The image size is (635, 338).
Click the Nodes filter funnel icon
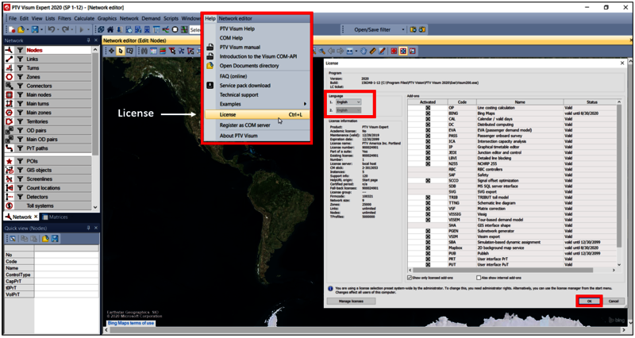point(20,50)
